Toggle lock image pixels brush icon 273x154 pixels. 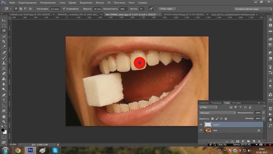(x=217, y=119)
